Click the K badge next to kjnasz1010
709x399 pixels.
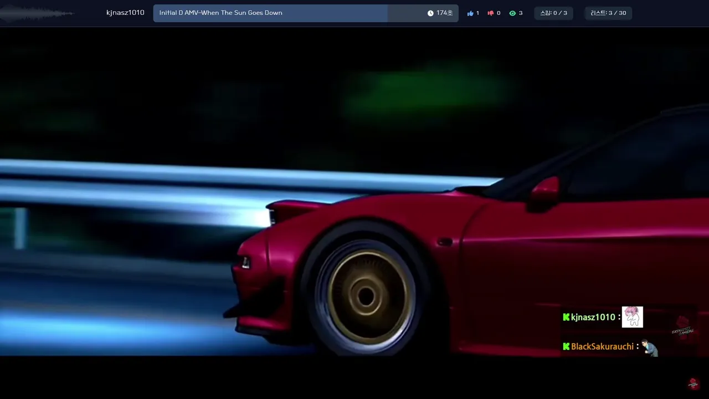[x=566, y=317]
